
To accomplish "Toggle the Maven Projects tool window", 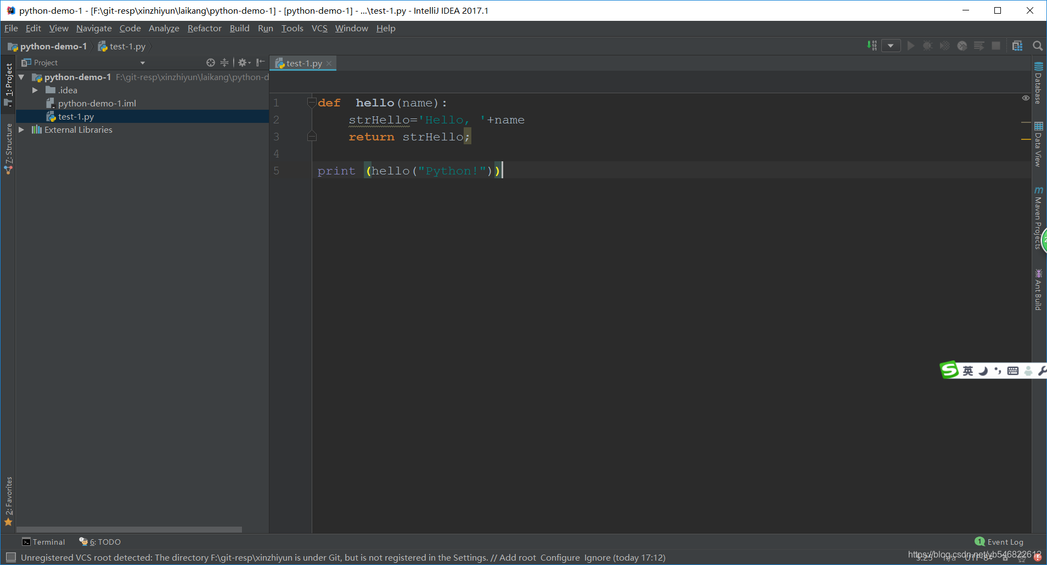I will point(1038,218).
